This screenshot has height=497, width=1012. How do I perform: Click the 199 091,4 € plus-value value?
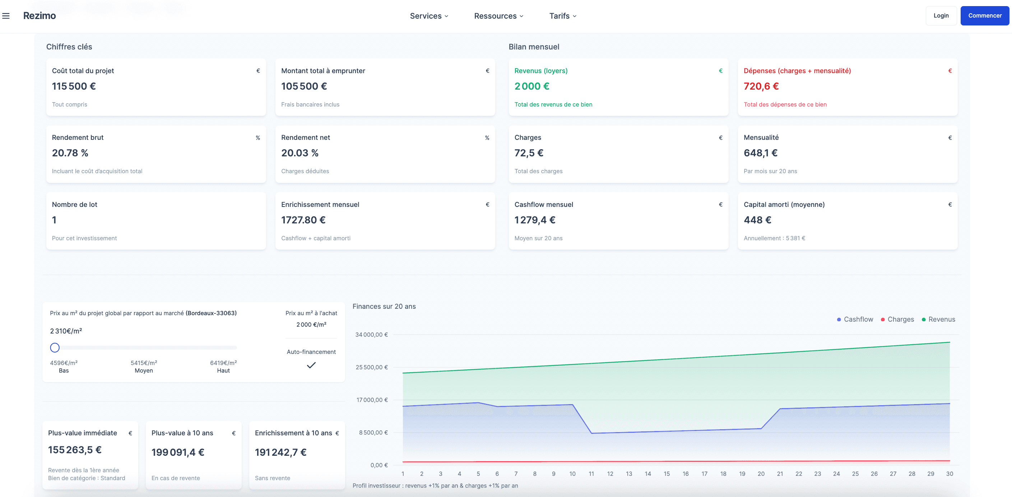point(177,452)
